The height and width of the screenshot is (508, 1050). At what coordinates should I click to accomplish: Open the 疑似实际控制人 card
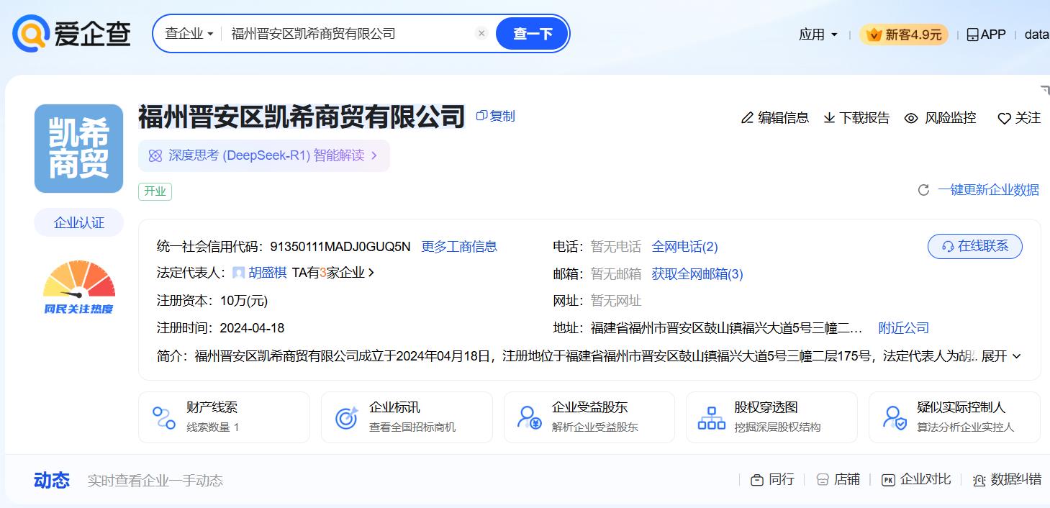pyautogui.click(x=954, y=417)
